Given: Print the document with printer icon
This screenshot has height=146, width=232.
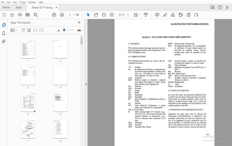Looking at the screenshot, I should 28,15.
